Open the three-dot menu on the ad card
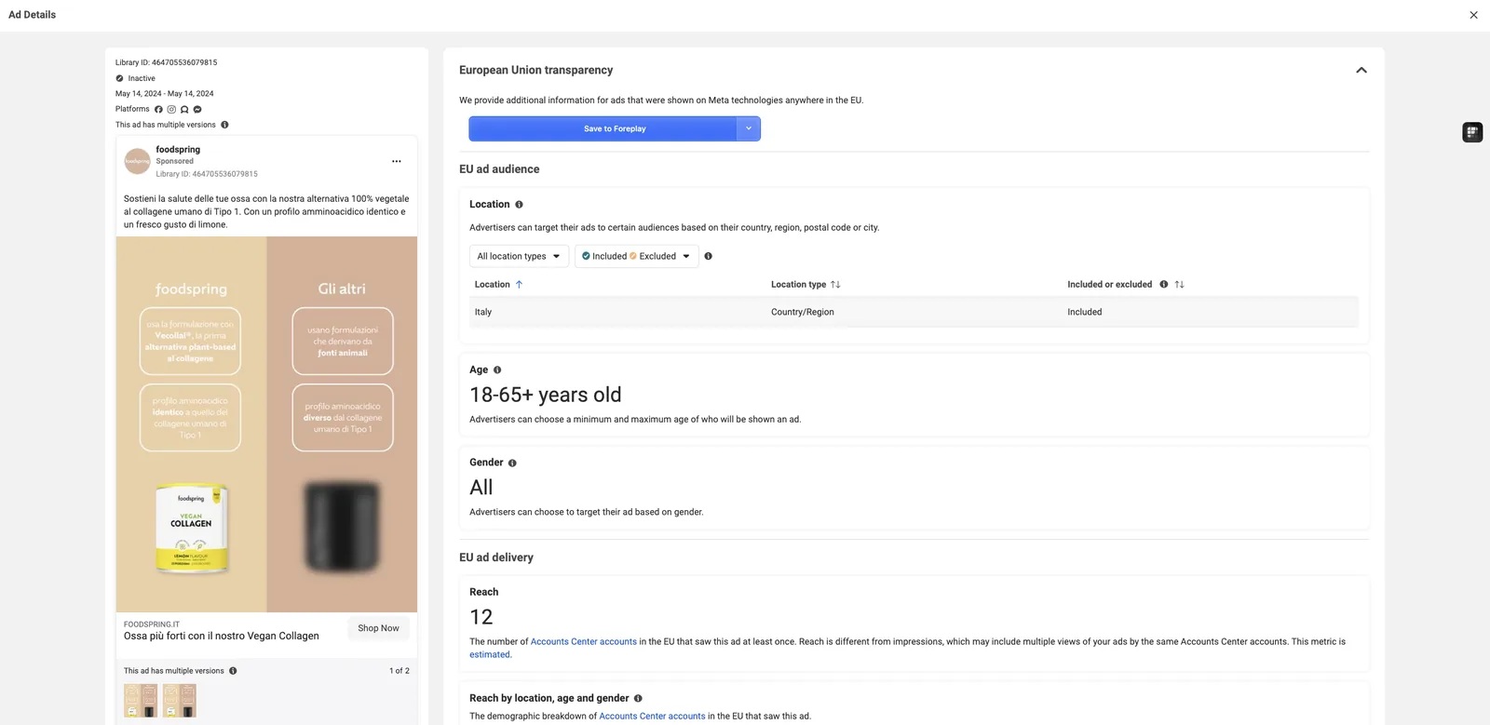This screenshot has height=725, width=1490. (x=397, y=161)
